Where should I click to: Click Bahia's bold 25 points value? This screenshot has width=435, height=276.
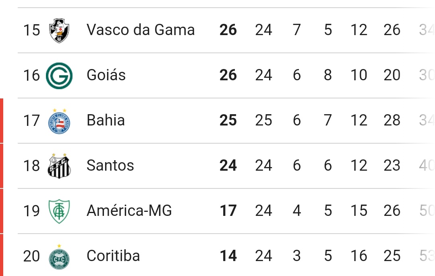(x=228, y=120)
